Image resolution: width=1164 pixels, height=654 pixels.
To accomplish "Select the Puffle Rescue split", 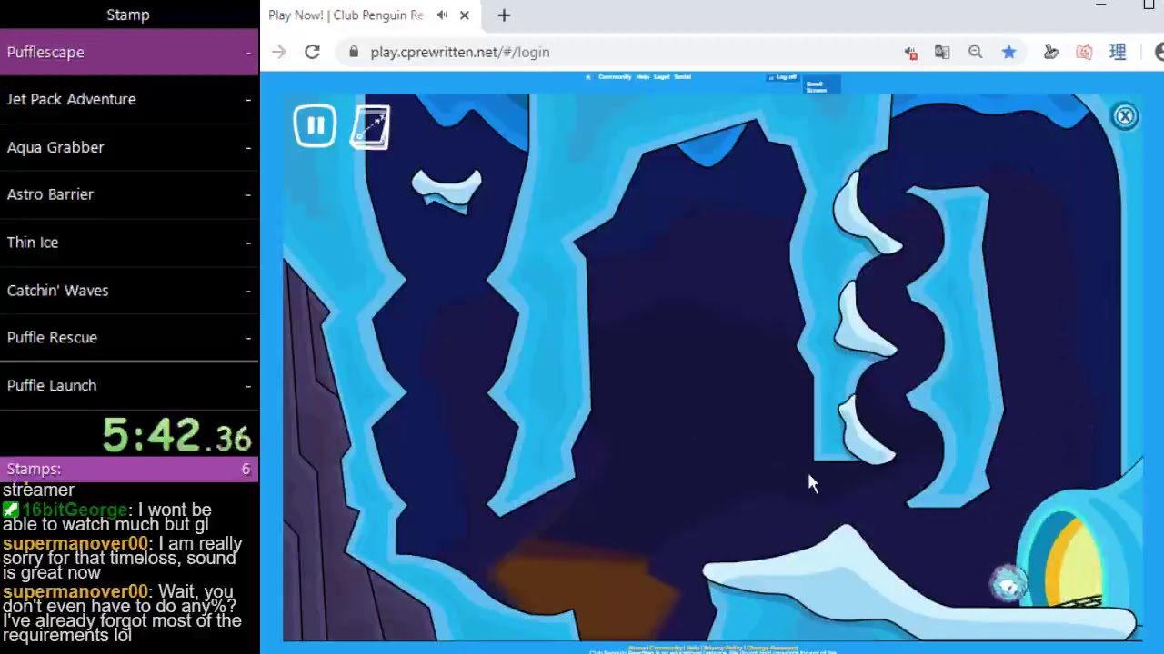I will [x=129, y=337].
